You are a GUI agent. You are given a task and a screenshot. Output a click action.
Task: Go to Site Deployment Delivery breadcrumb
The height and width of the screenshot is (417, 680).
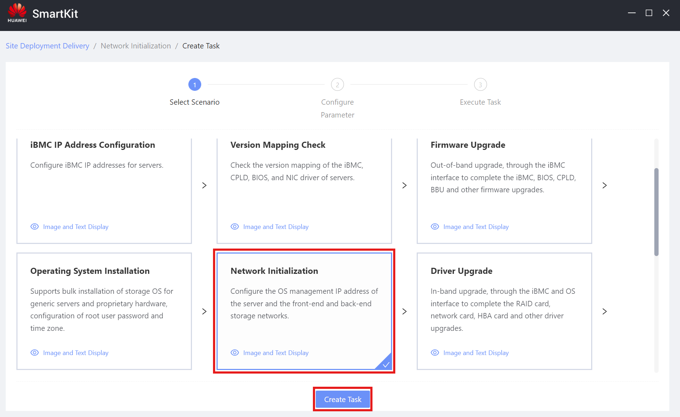47,46
